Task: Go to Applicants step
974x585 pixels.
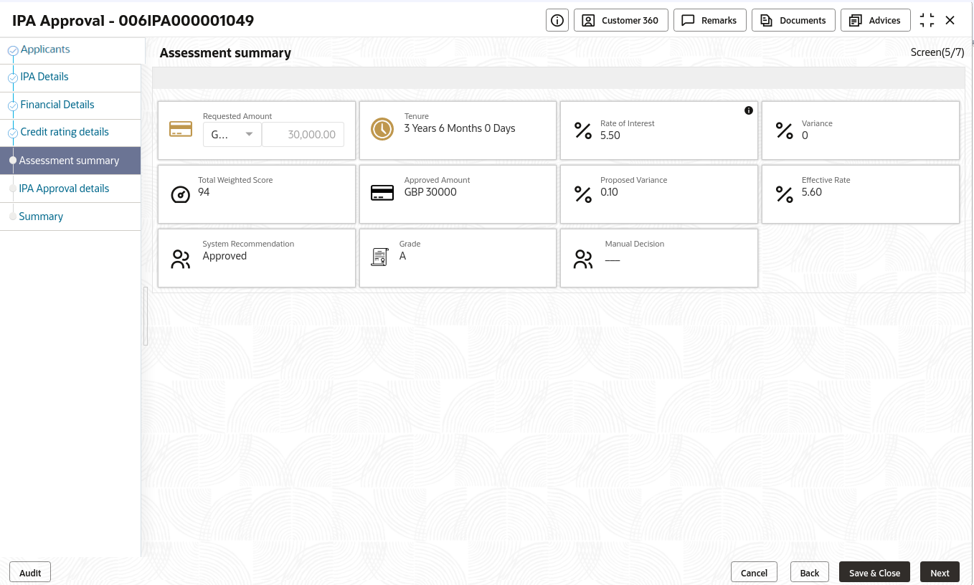Action: coord(45,49)
